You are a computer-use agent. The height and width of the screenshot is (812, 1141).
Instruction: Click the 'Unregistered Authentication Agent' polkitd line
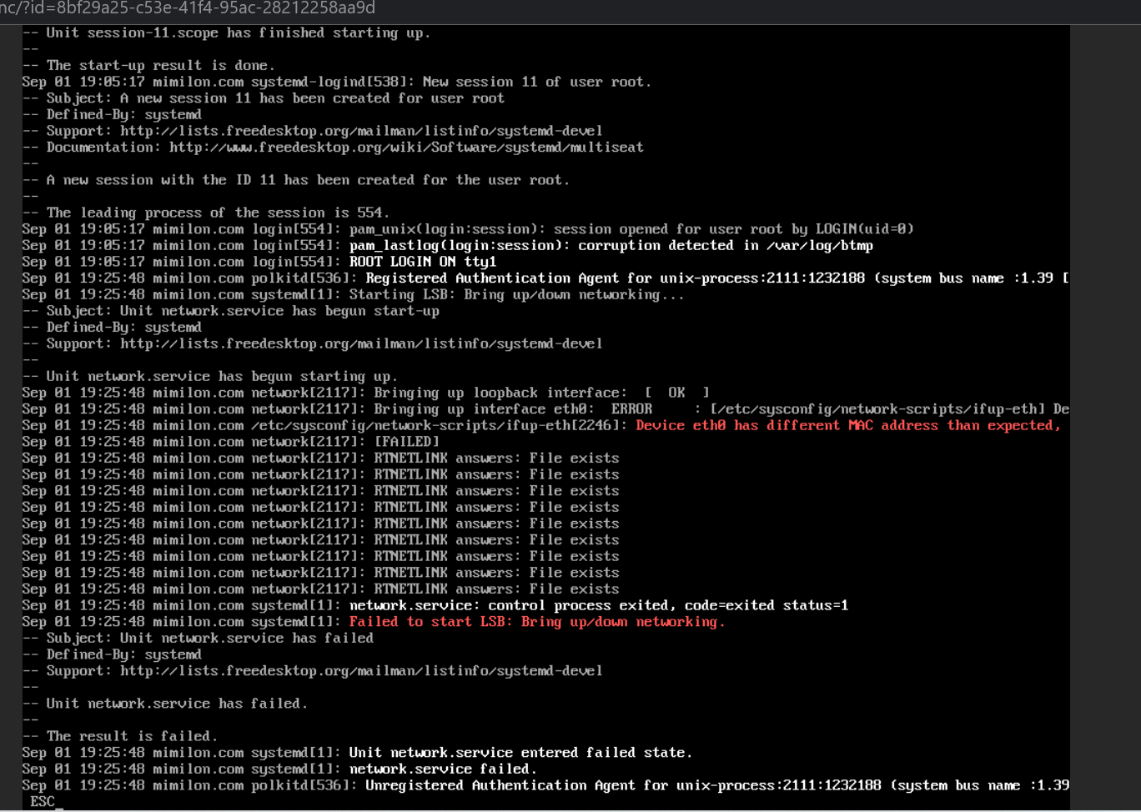click(x=545, y=785)
